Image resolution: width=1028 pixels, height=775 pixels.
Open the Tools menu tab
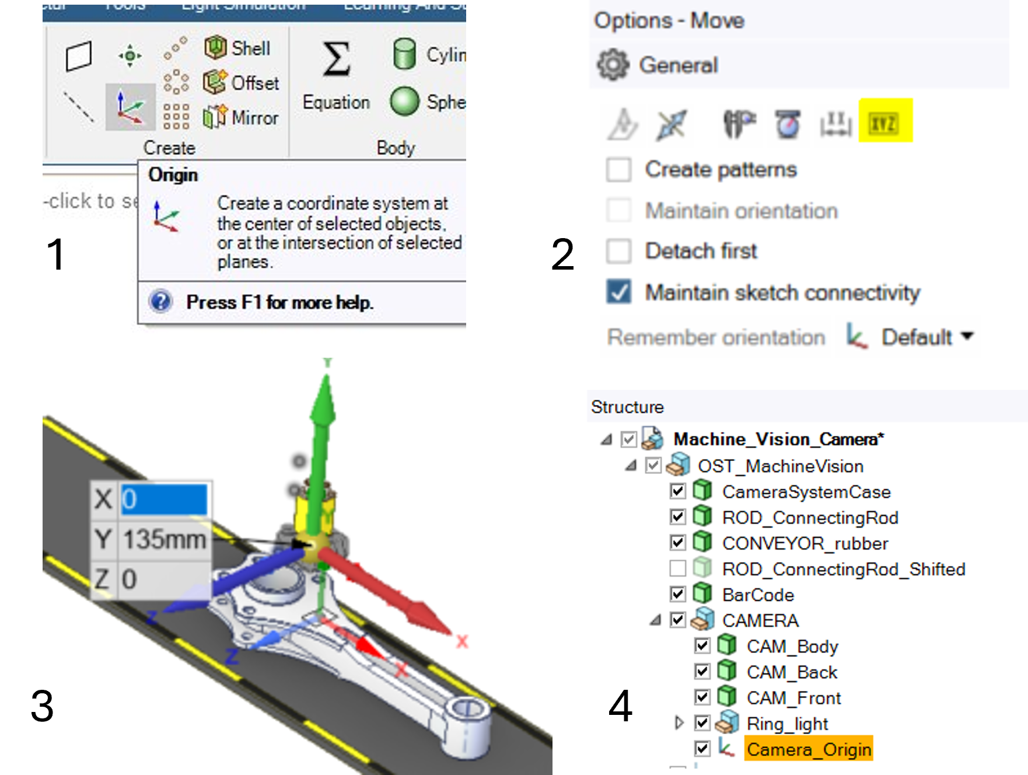tap(124, 6)
